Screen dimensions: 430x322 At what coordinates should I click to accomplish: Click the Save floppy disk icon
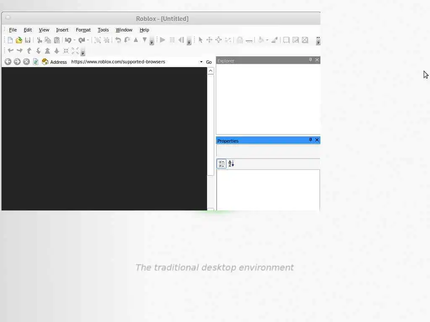coord(28,40)
